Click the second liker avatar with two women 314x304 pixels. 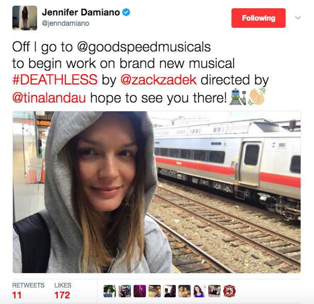click(125, 291)
